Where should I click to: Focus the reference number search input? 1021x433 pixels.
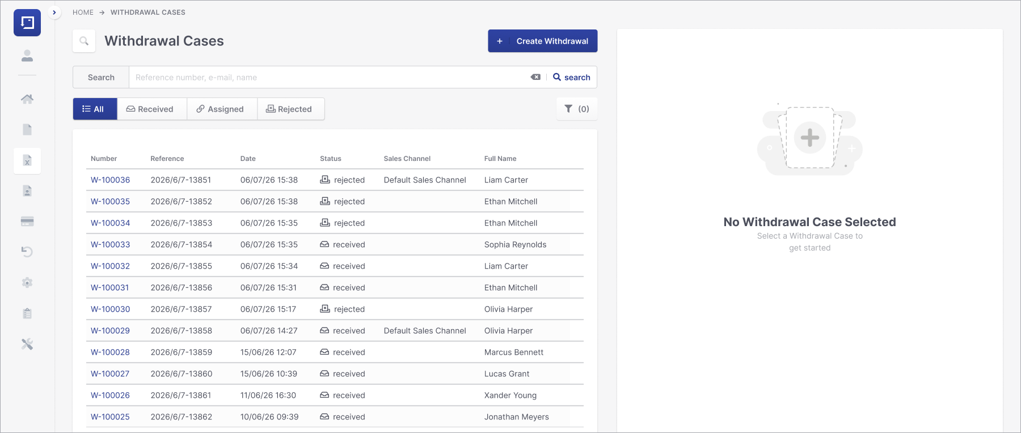(329, 77)
